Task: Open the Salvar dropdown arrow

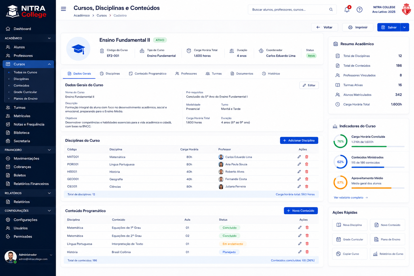Action: (x=405, y=27)
